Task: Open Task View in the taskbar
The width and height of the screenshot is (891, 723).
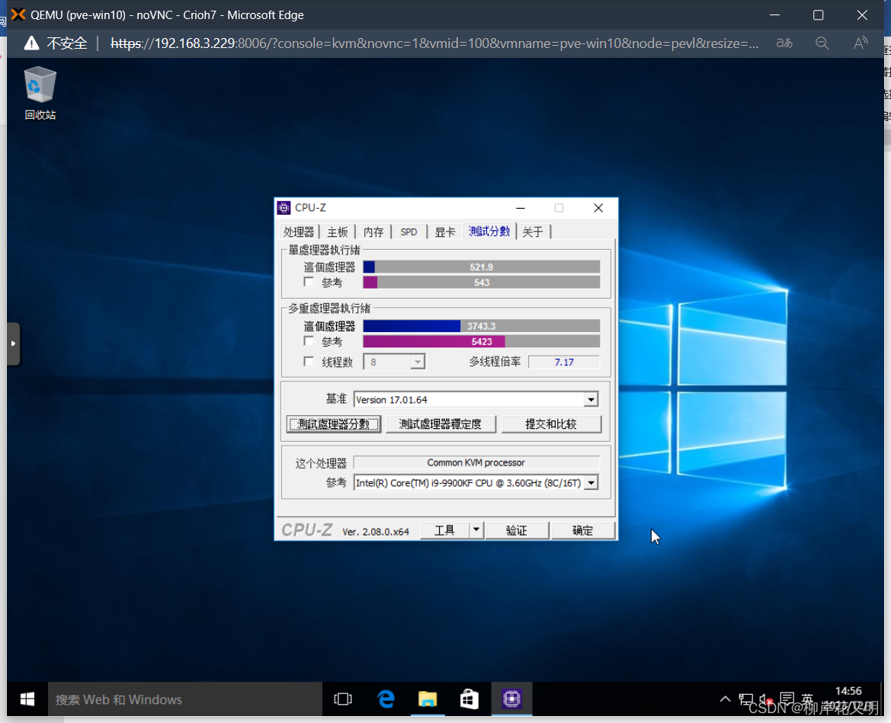Action: 343,699
